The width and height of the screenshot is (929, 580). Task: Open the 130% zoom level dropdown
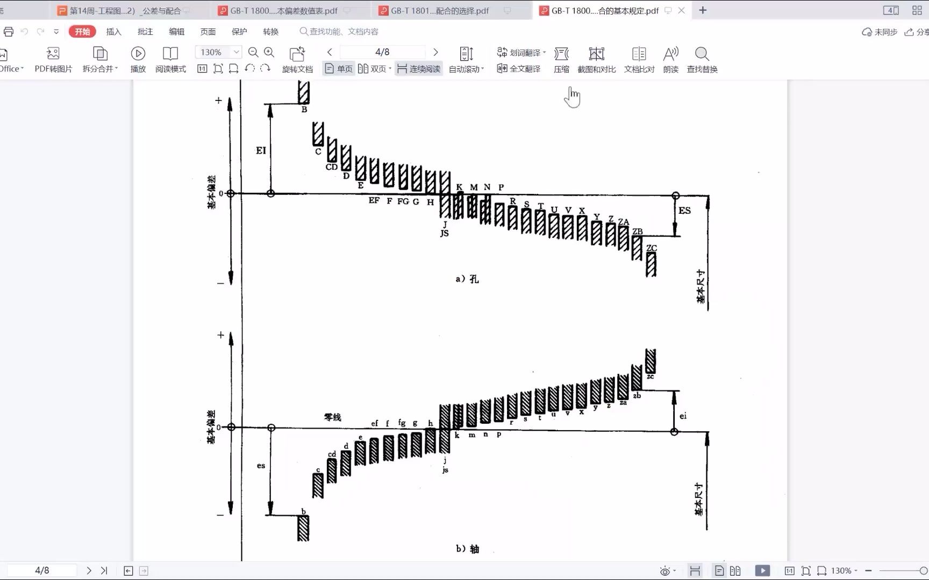236,52
